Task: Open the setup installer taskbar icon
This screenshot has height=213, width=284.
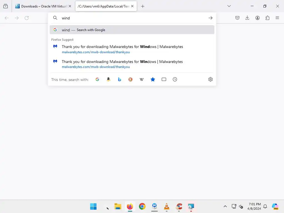Action: pyautogui.click(x=191, y=206)
